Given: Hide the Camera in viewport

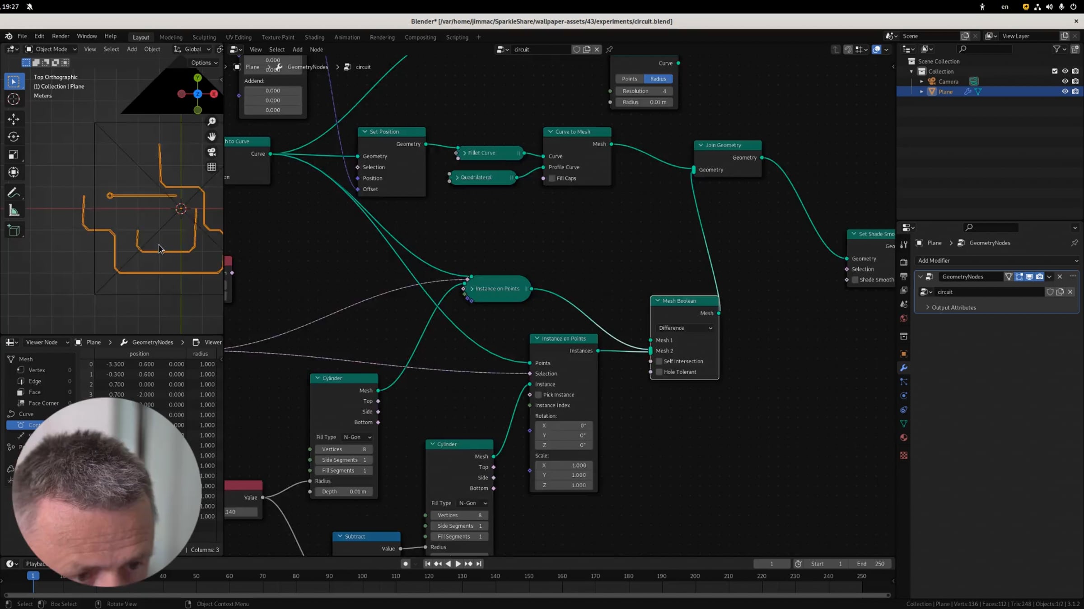Looking at the screenshot, I should [1065, 82].
